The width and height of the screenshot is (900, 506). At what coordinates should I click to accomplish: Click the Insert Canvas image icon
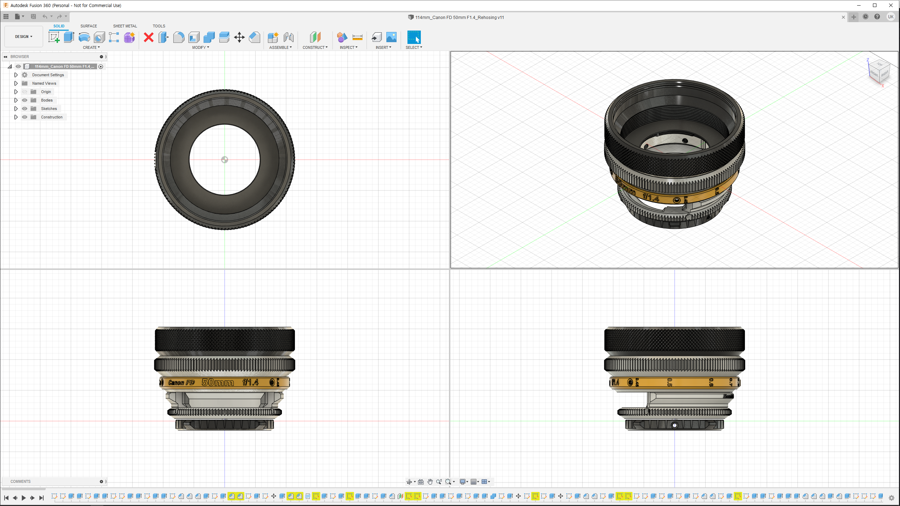391,37
